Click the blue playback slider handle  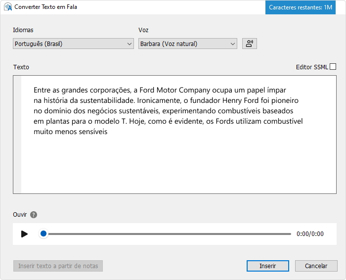43,233
